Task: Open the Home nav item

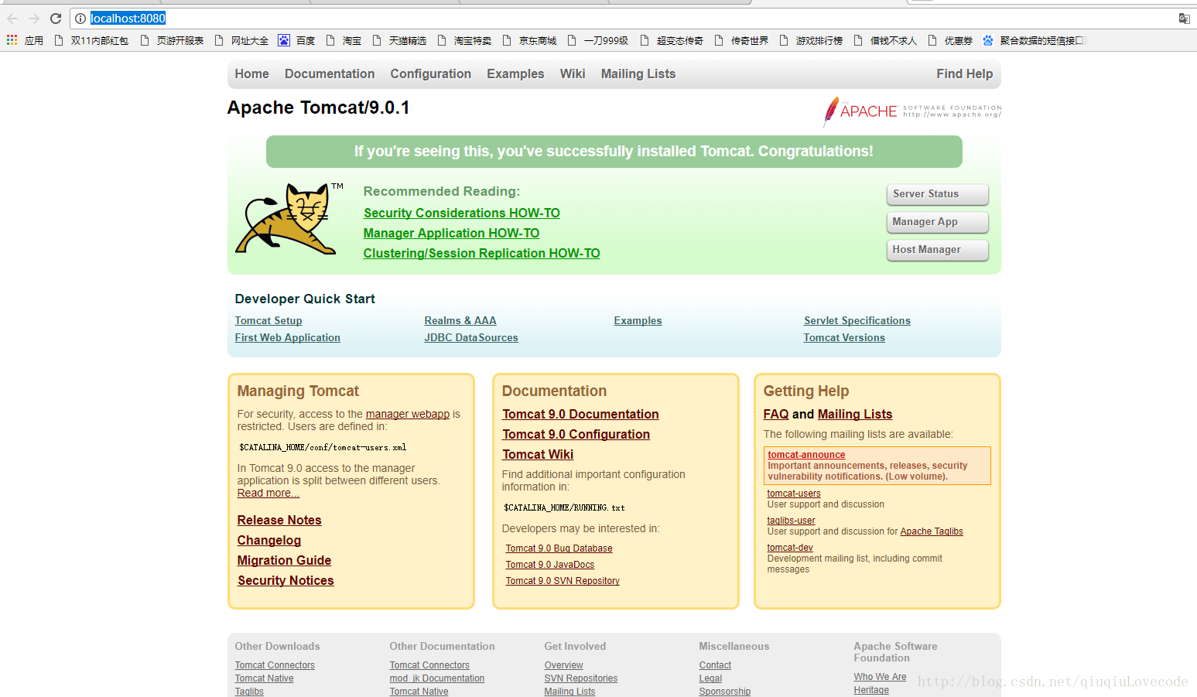Action: pyautogui.click(x=252, y=74)
